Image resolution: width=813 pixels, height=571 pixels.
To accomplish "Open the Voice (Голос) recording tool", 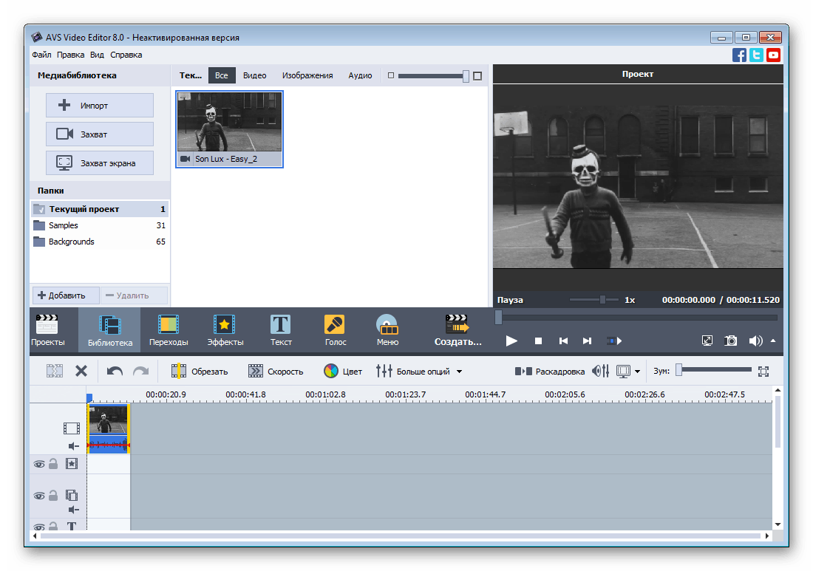I will (335, 330).
